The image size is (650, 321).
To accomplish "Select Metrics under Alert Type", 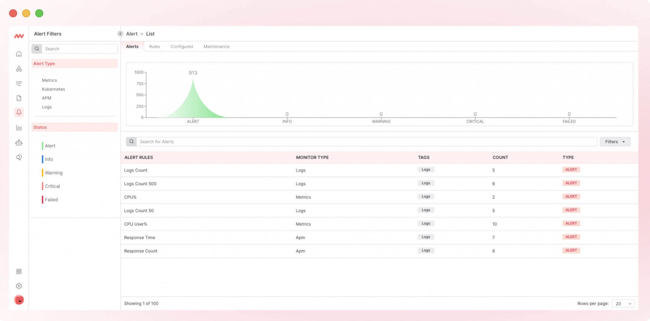I will pyautogui.click(x=50, y=80).
